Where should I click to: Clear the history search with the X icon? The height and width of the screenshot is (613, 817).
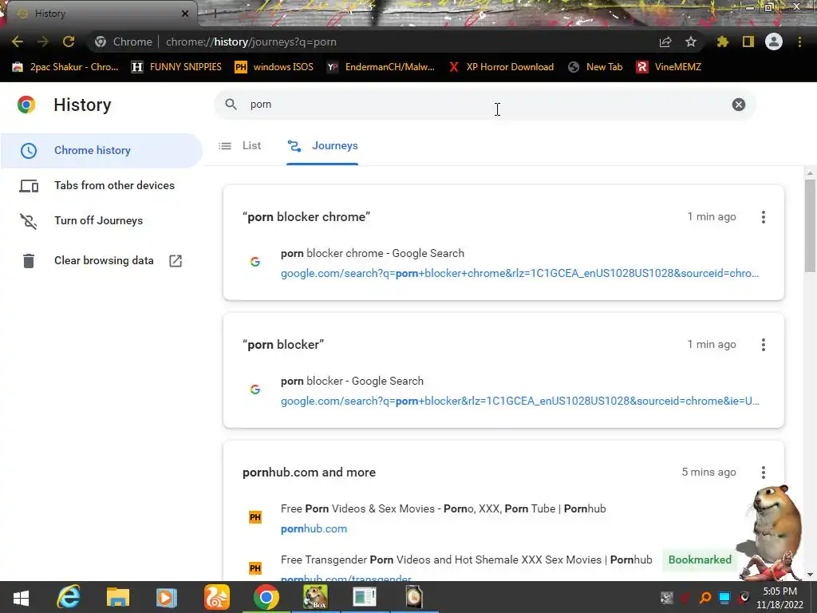tap(738, 105)
